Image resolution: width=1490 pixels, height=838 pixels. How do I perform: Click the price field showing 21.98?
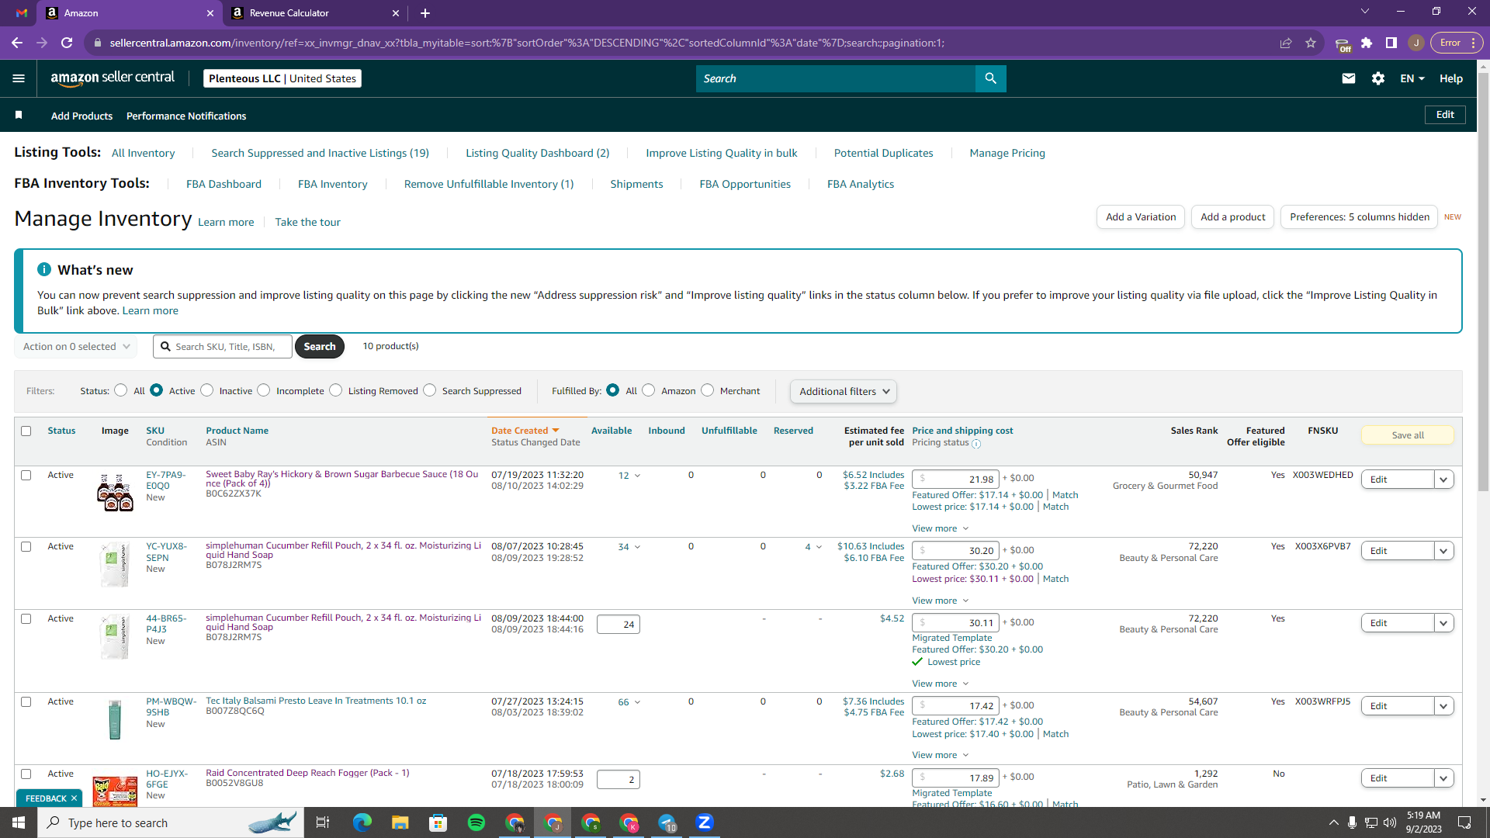[x=955, y=480]
